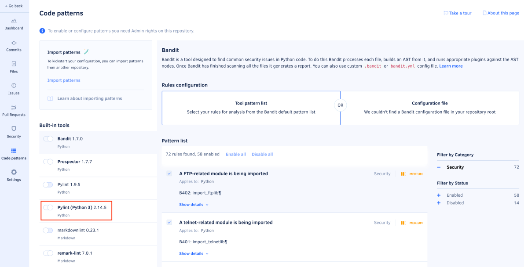Image resolution: width=528 pixels, height=267 pixels.
Task: Open Pull Requests
Action: [x=14, y=111]
